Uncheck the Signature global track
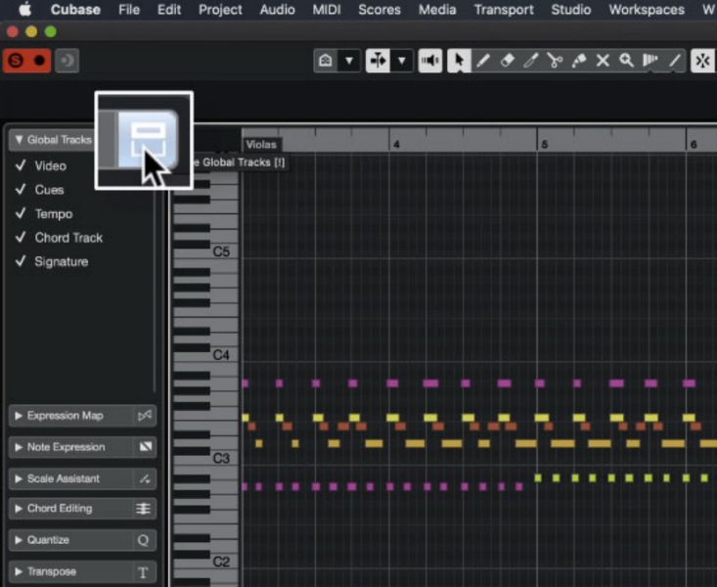The image size is (717, 587). click(x=21, y=261)
